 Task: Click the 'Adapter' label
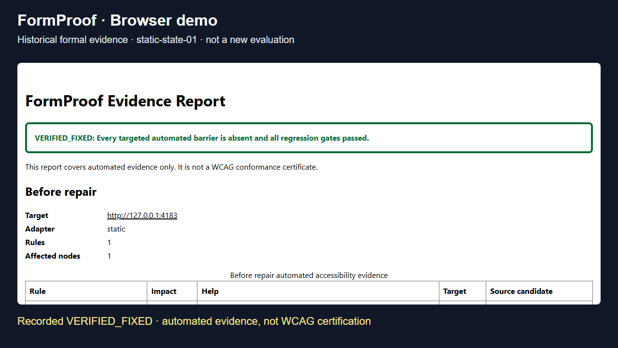point(40,229)
